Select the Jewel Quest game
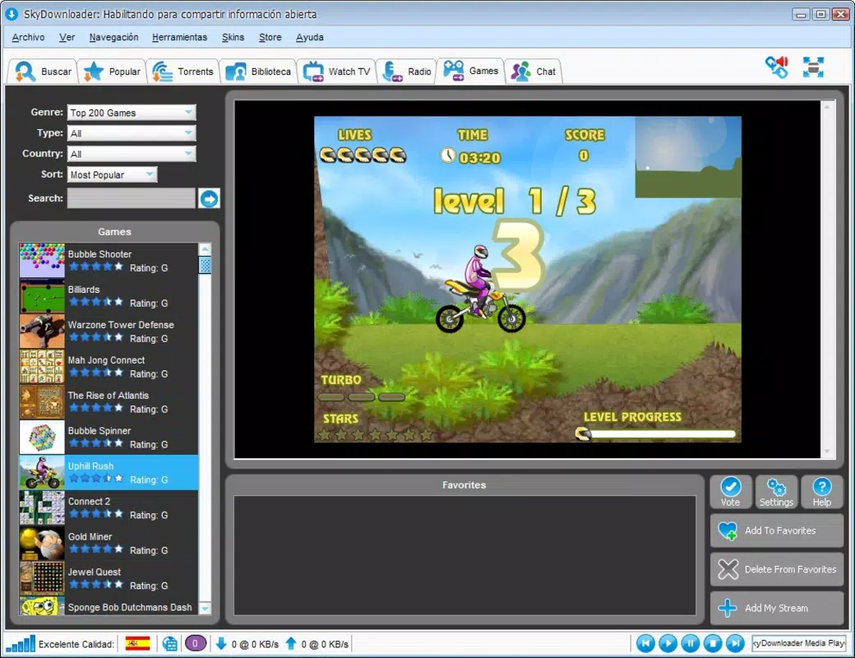Screen dimensions: 855x658 [x=109, y=578]
